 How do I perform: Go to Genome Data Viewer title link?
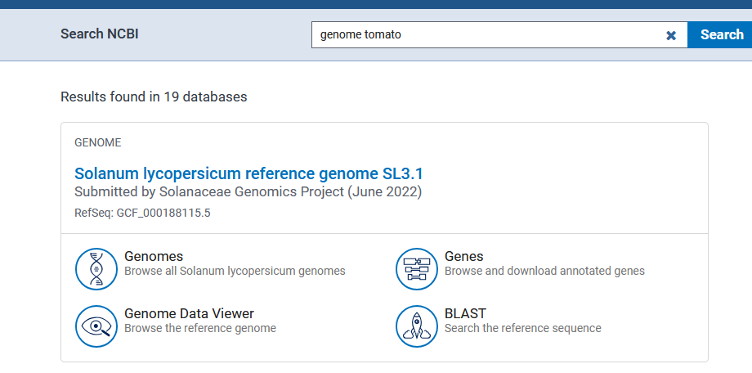coord(189,313)
